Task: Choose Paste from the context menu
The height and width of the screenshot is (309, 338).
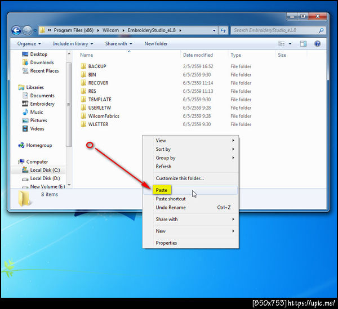Action: (x=190, y=190)
